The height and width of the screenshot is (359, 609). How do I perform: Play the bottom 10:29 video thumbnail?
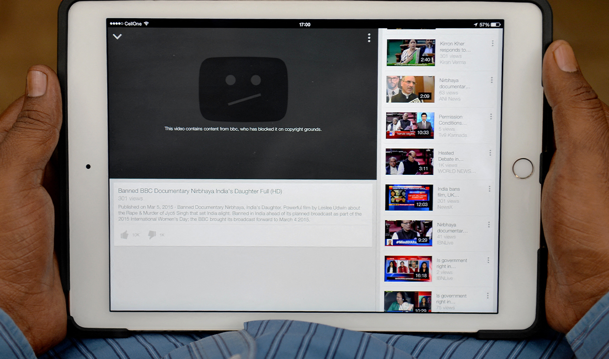pos(408,301)
